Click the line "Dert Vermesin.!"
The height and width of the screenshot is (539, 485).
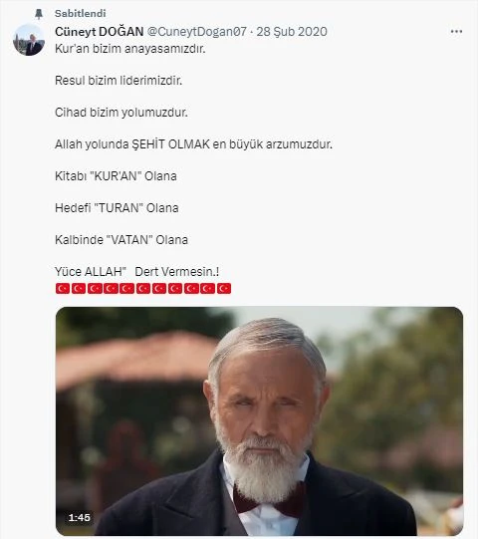click(177, 272)
